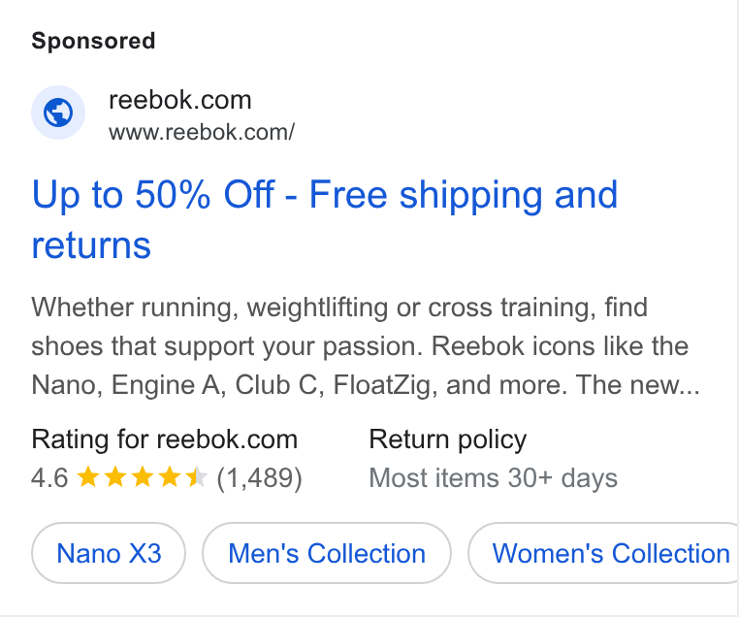Click the second gold rating star

click(x=115, y=477)
